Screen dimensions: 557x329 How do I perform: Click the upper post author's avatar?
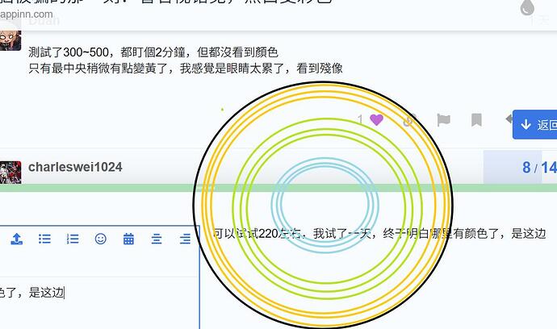click(10, 40)
